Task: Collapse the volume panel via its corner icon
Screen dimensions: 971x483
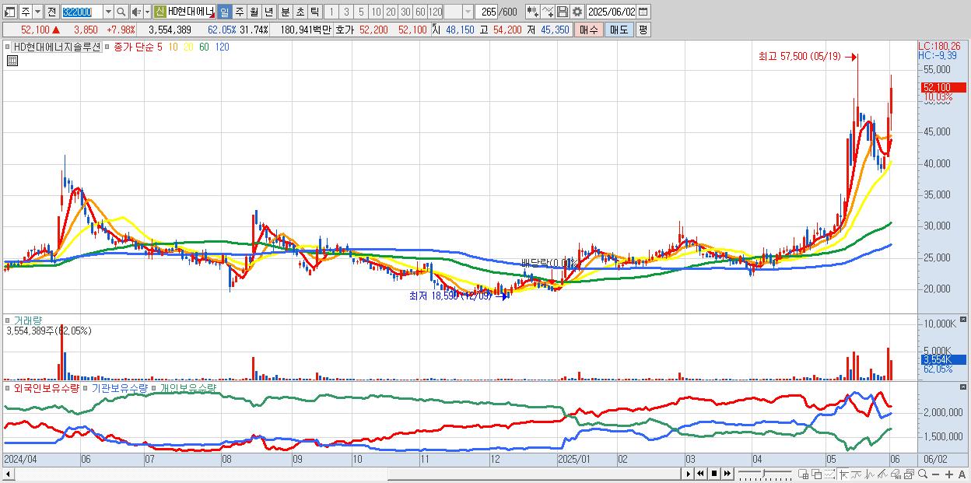Action: click(x=963, y=320)
